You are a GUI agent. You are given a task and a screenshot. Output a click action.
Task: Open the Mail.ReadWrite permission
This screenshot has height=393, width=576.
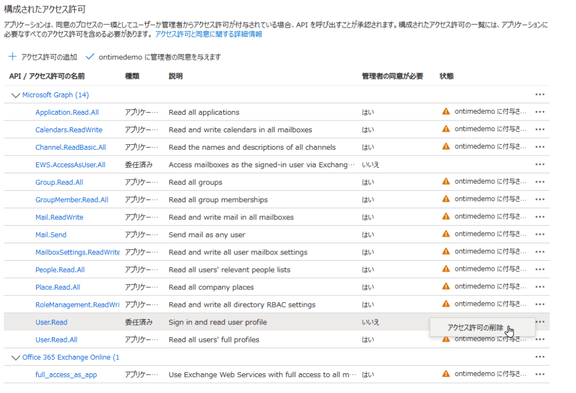pos(59,217)
